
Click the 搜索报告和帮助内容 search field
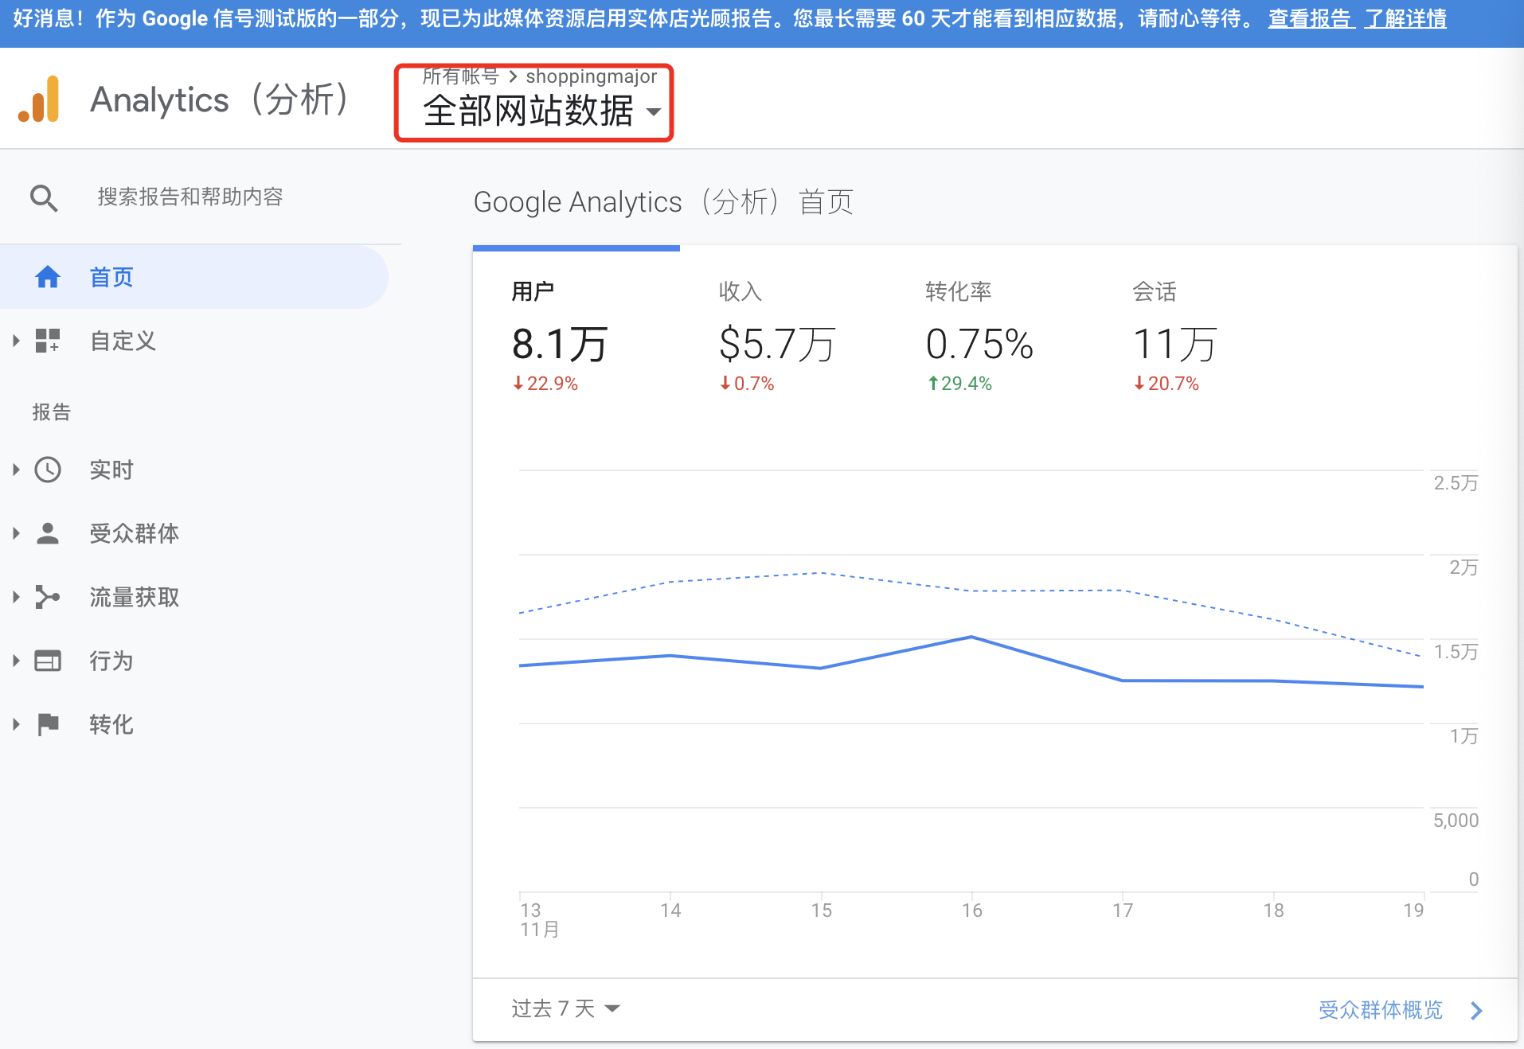click(191, 197)
